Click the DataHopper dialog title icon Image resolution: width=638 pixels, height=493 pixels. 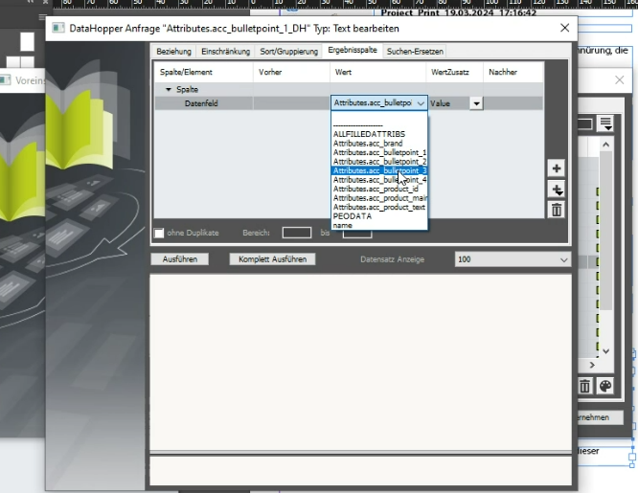point(58,28)
